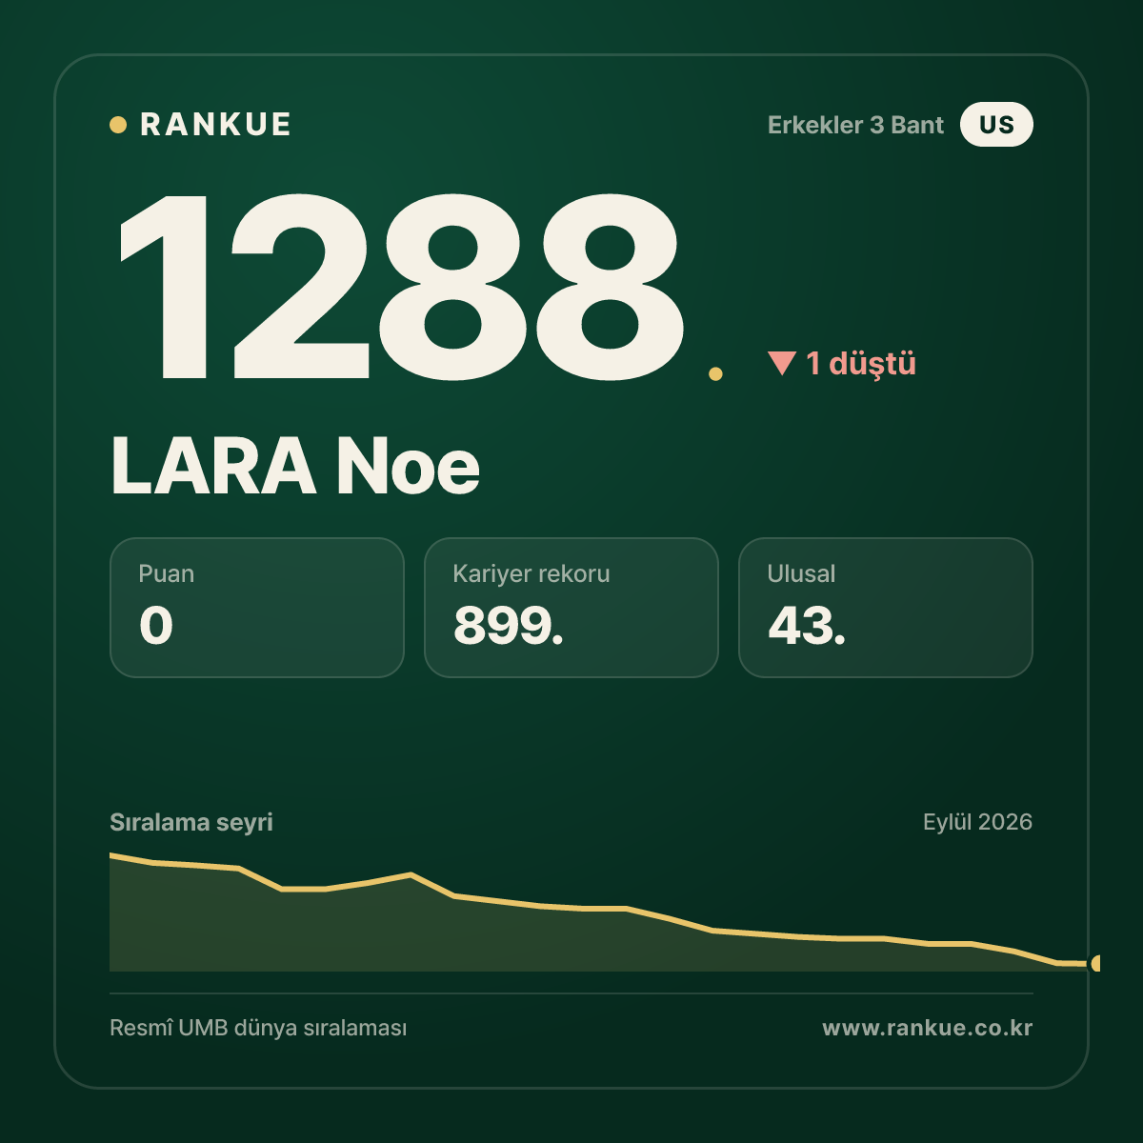Click the Sıralama seyri heading
1143x1143 pixels.
pyautogui.click(x=191, y=822)
